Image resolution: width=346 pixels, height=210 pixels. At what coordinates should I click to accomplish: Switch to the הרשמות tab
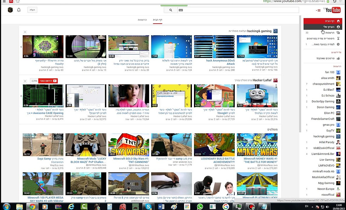click(142, 20)
